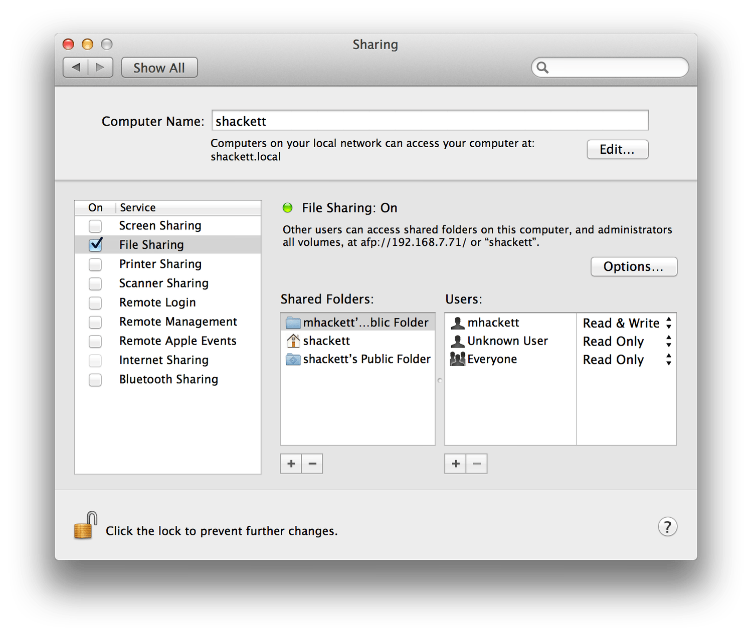
Task: Click the back navigation arrow
Action: [x=76, y=68]
